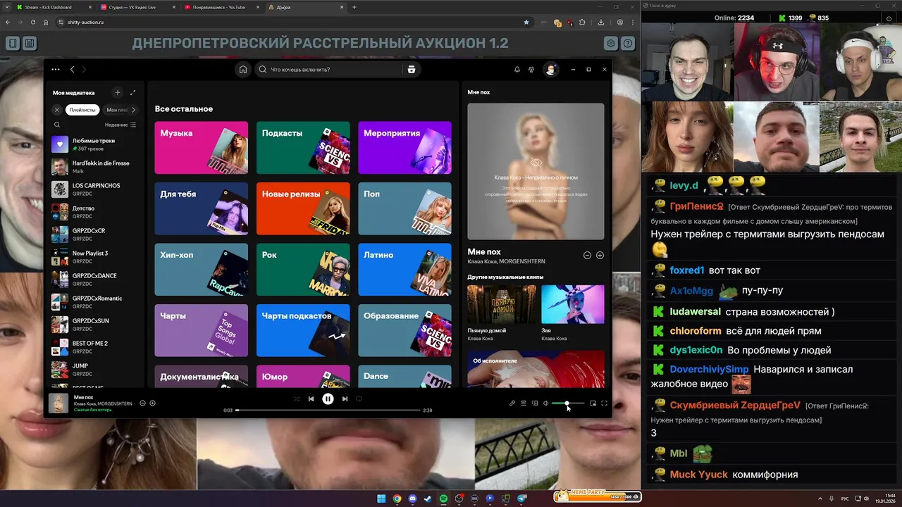Open Spotify from Windows taskbar
This screenshot has width=902, height=507.
click(x=443, y=499)
